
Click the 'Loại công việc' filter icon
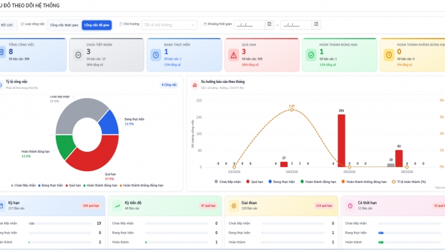tap(22, 24)
